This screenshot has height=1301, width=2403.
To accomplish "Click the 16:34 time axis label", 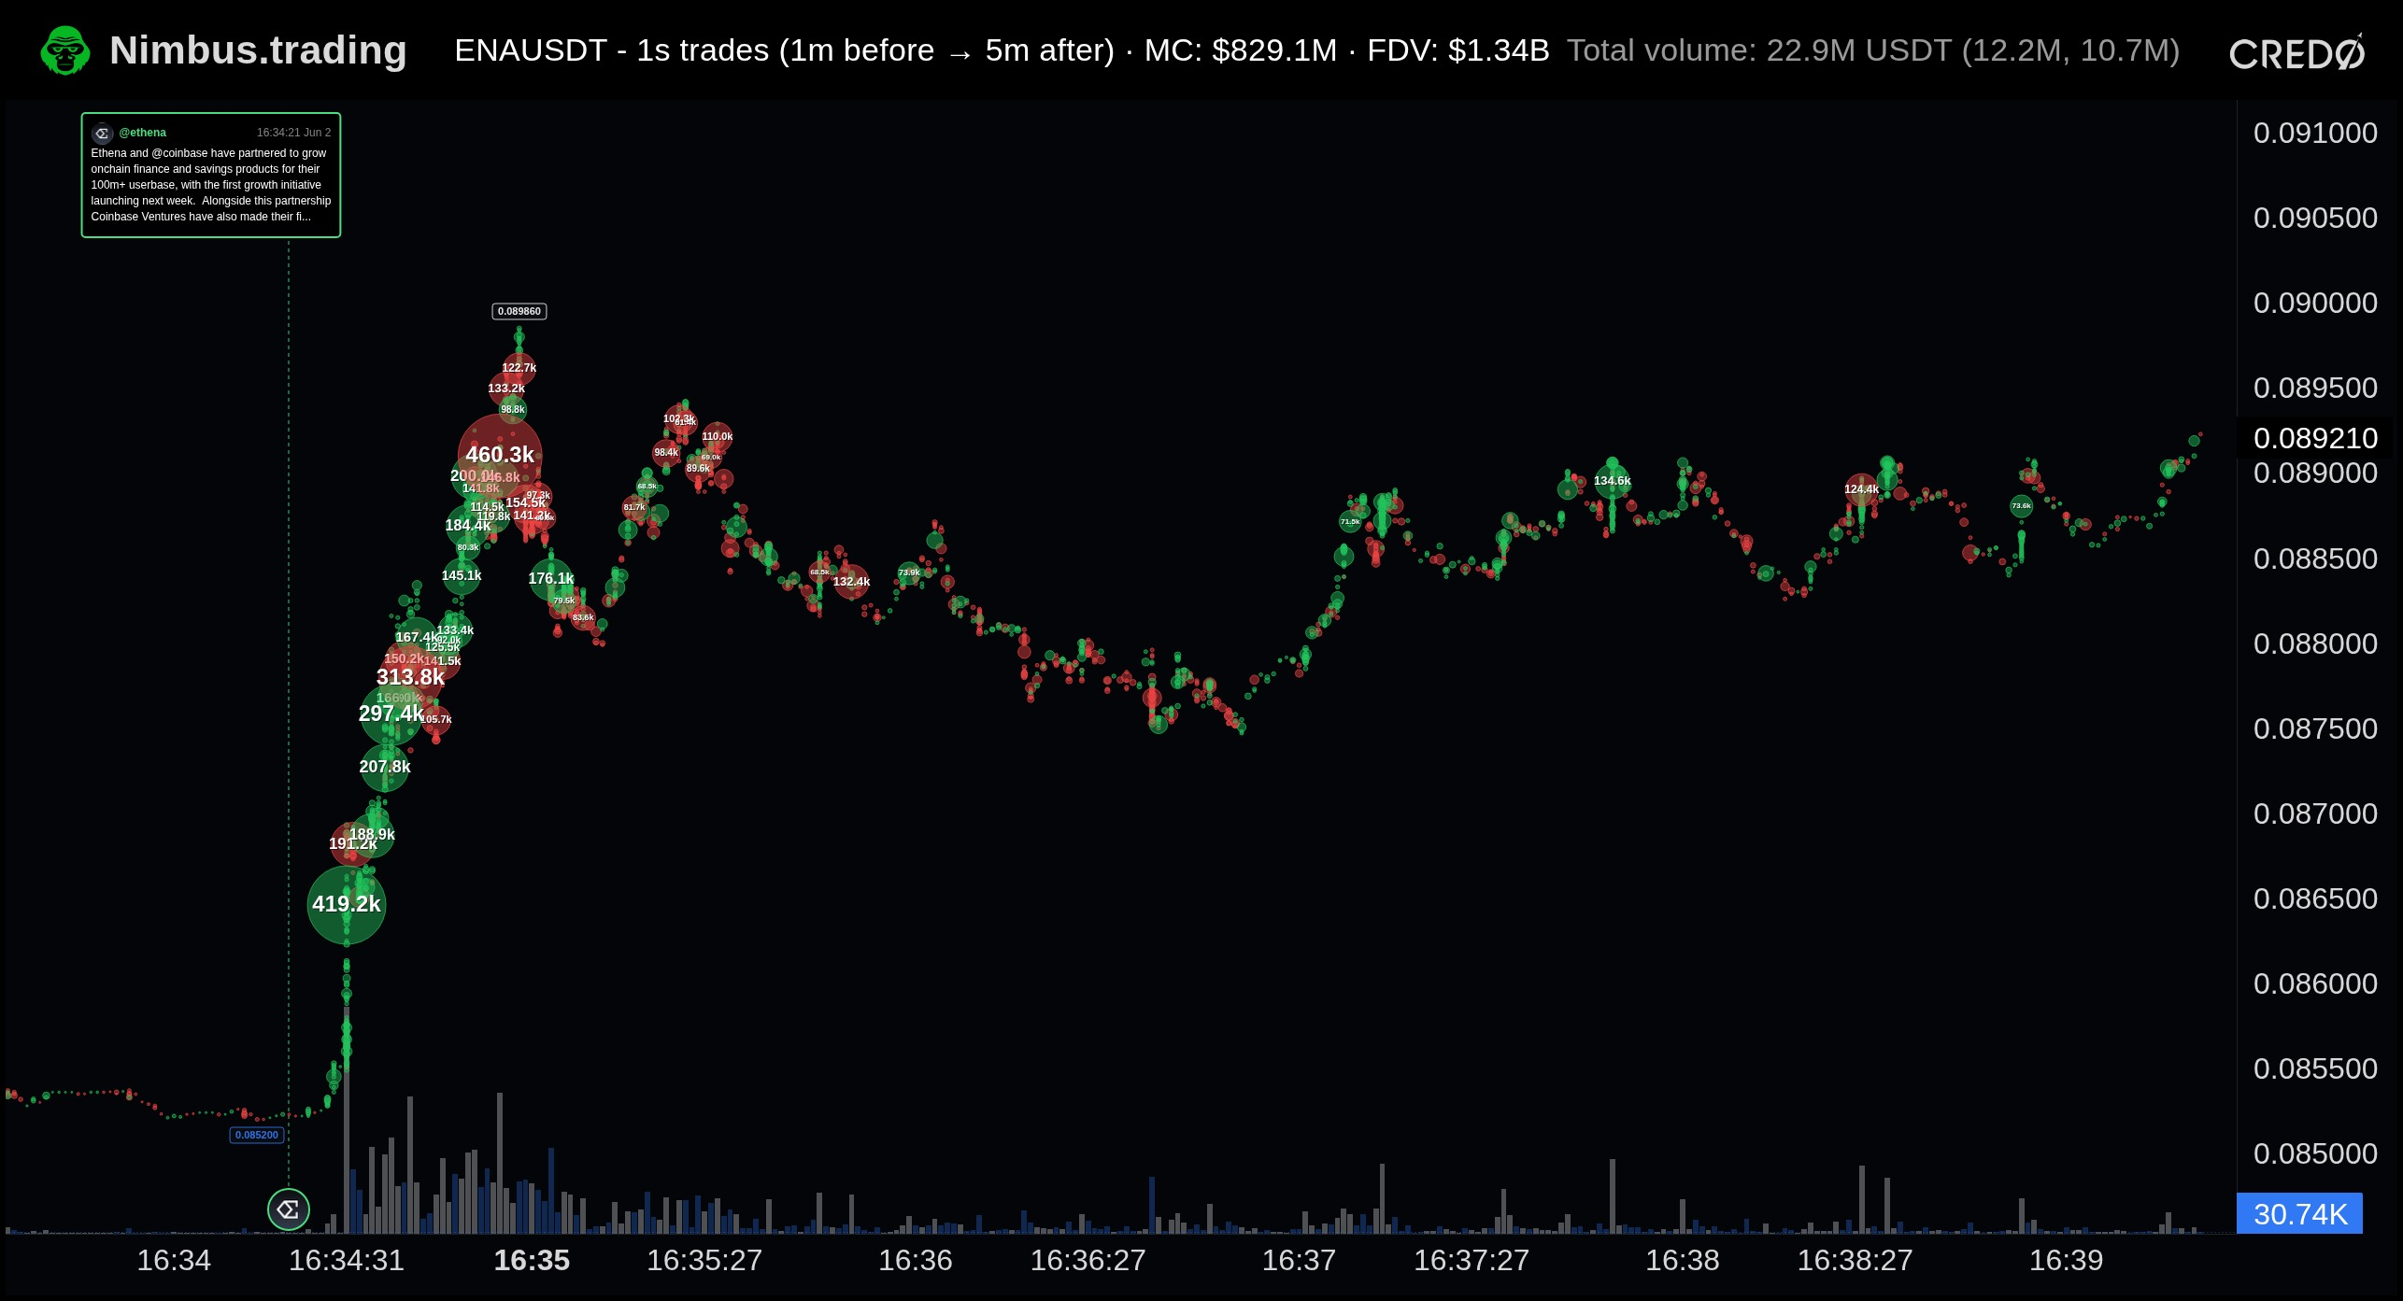I will pyautogui.click(x=174, y=1260).
